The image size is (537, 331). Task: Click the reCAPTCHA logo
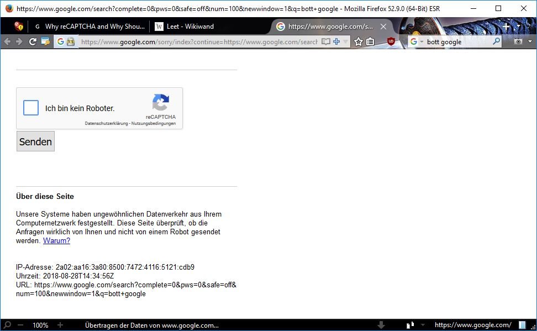coord(161,102)
